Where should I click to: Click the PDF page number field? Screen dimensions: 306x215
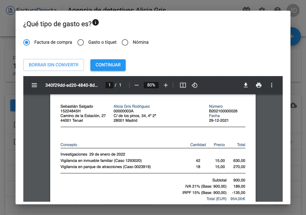[x=109, y=85]
